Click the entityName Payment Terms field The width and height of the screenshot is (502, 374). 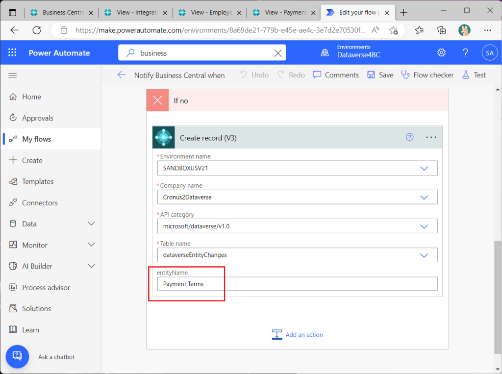298,284
